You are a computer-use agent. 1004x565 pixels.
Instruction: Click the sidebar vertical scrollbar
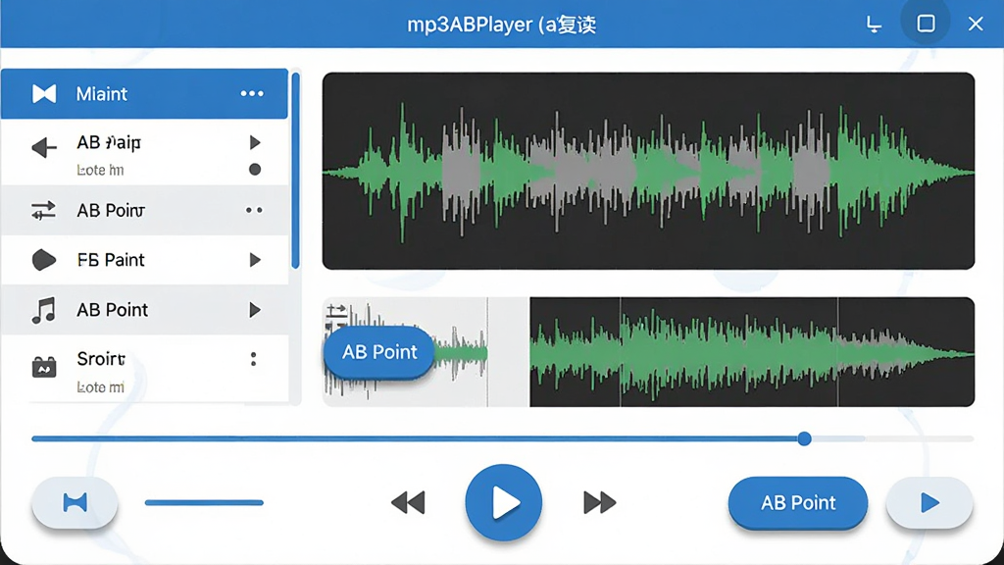[295, 171]
